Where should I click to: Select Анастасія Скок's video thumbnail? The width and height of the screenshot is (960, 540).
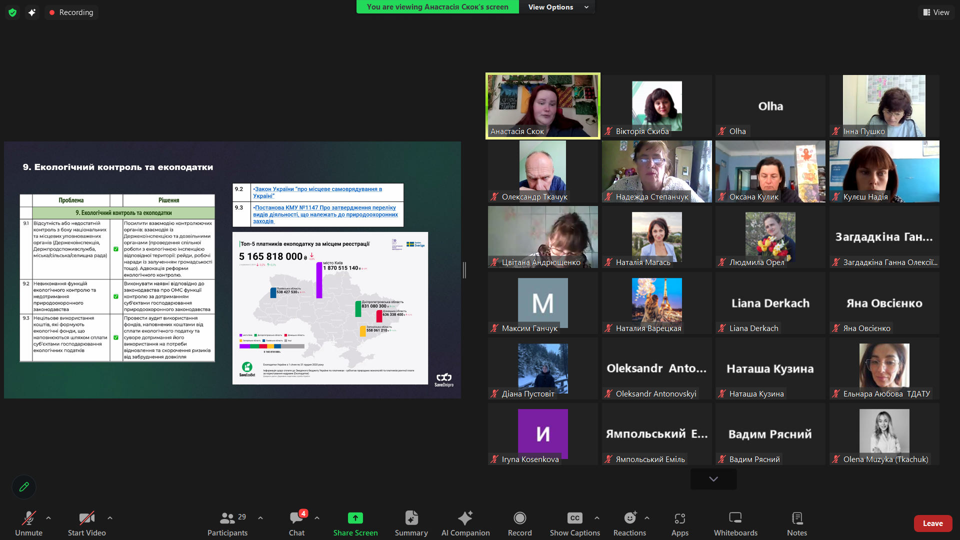[x=542, y=105]
